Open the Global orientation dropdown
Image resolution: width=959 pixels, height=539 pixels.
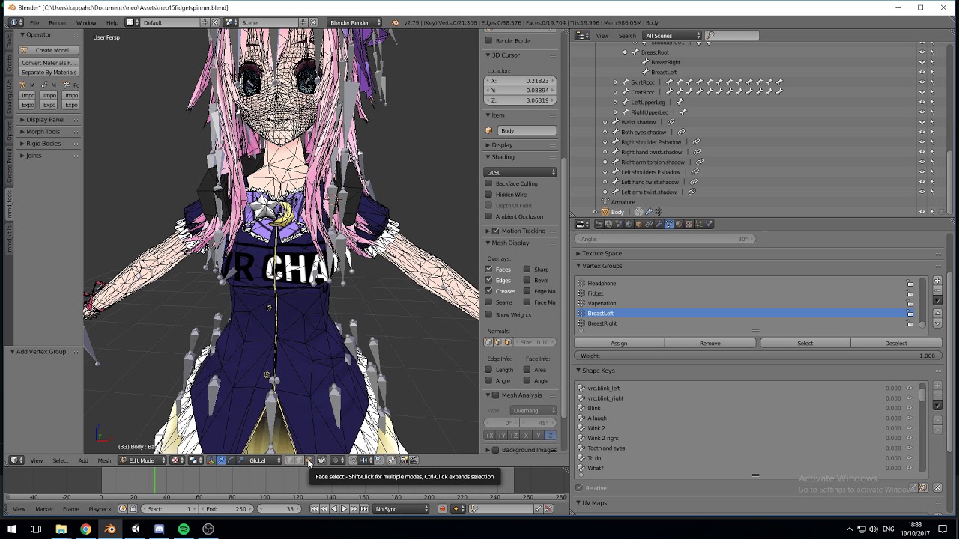point(264,460)
